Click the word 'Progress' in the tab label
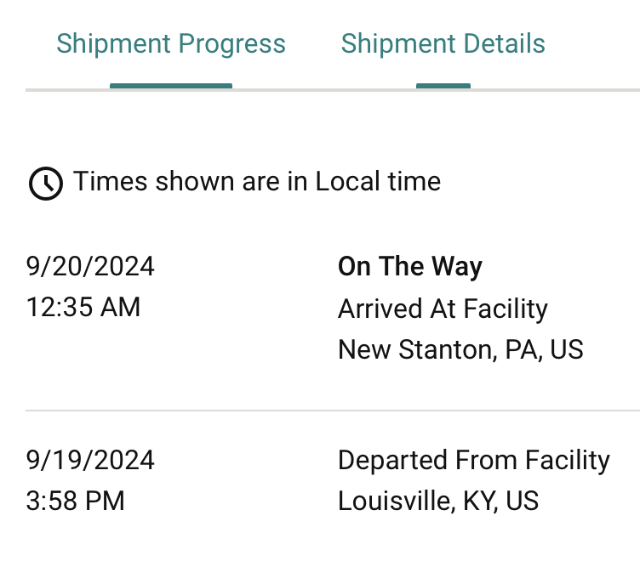 (231, 44)
